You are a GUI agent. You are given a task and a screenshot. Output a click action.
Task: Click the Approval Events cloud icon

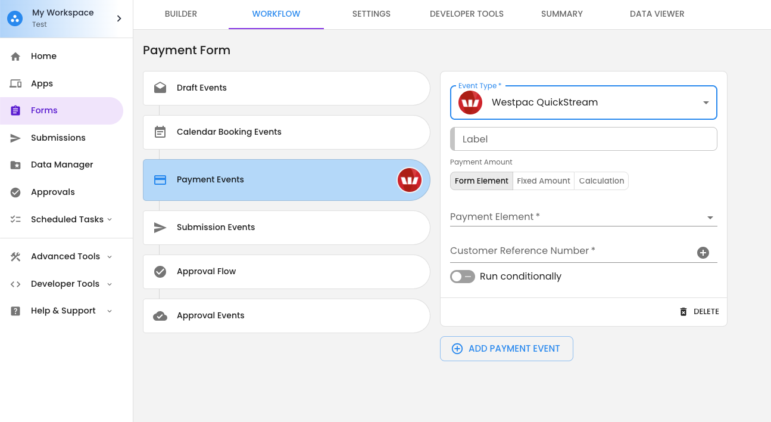pos(160,315)
